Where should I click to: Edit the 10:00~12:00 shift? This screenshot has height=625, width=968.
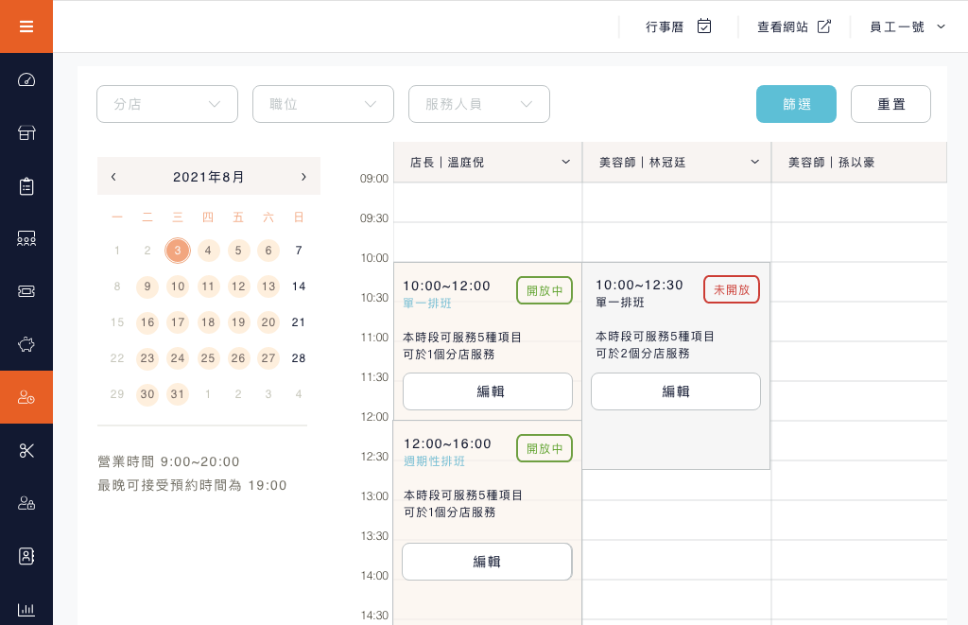click(488, 391)
